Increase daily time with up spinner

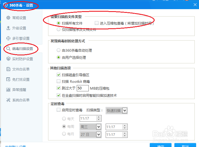[x=98, y=117]
